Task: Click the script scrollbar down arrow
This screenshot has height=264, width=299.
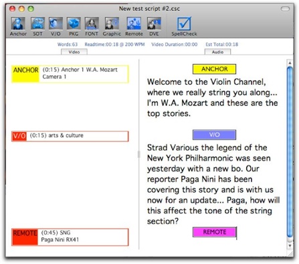Action: [290, 246]
